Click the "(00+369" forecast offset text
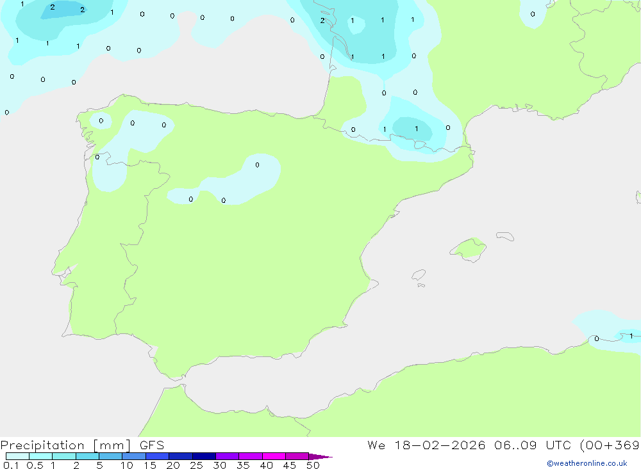This screenshot has width=641, height=469. click(610, 445)
